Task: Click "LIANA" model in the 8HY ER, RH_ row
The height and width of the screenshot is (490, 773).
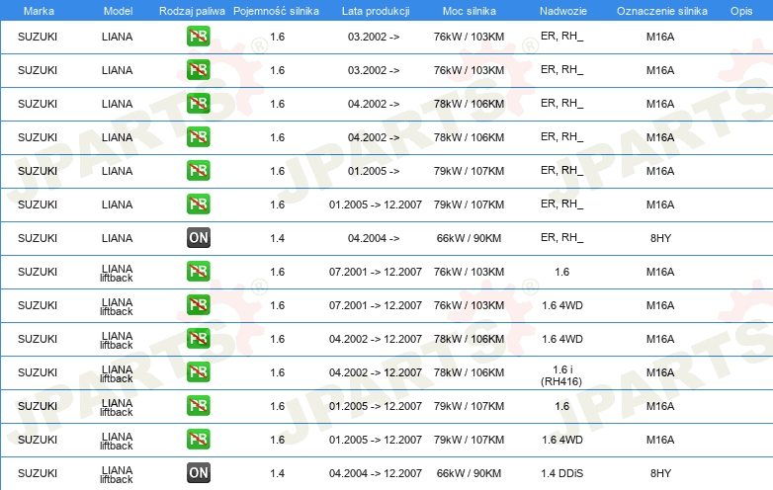Action: tap(117, 238)
